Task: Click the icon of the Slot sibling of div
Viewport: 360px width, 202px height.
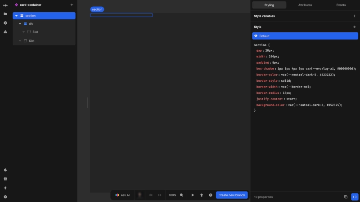Action: click(26, 41)
